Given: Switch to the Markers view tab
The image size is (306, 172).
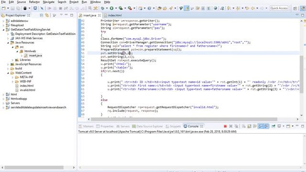Looking at the screenshot, I should [86, 126].
